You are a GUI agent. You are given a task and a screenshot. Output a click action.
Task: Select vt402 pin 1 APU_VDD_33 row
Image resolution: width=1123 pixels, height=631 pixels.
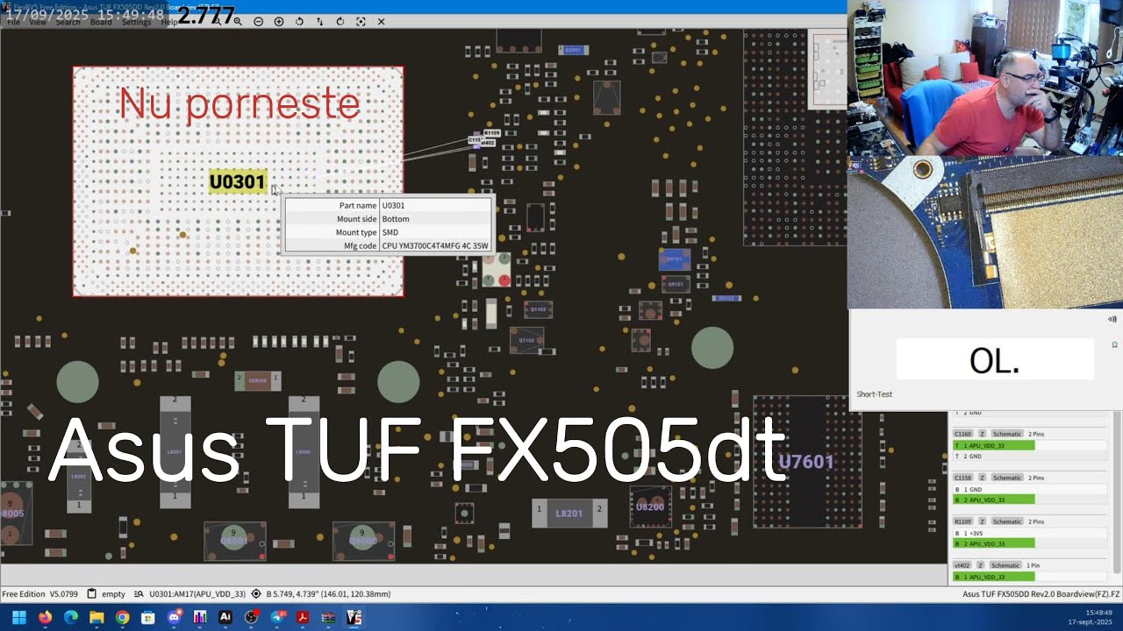click(1030, 577)
